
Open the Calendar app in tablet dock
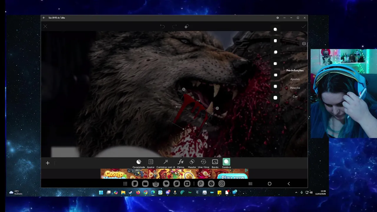[x=156, y=184]
